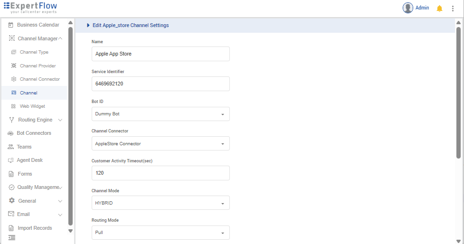Click main panel scrollbar down arrow
This screenshot has width=464, height=244.
click(458, 241)
